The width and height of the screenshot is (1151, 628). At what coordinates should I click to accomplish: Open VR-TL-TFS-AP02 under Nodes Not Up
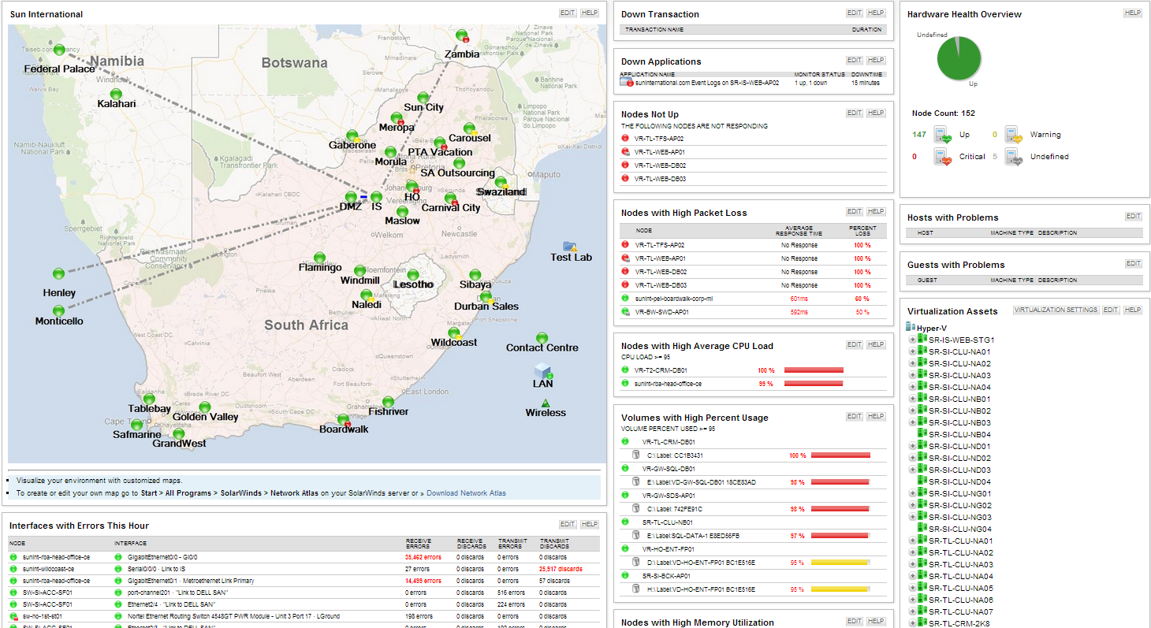tap(659, 139)
